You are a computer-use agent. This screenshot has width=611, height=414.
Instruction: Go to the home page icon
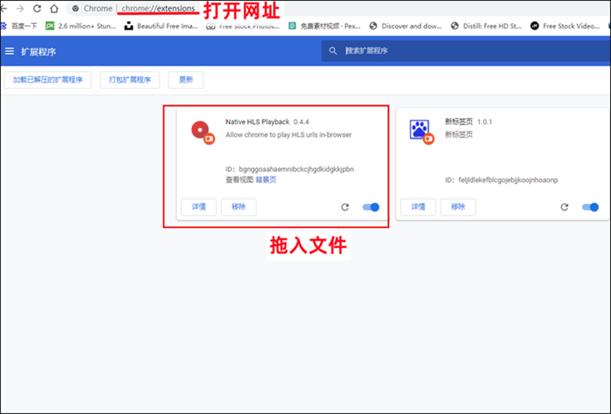tap(54, 9)
